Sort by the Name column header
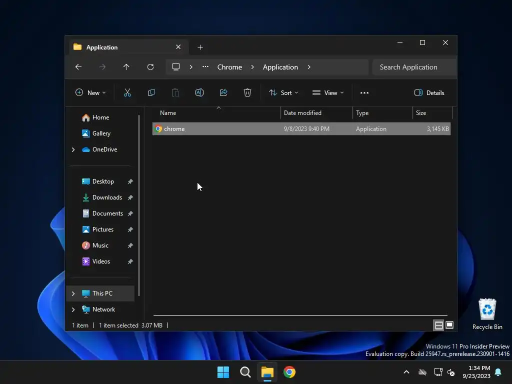This screenshot has height=384, width=512. [216, 113]
